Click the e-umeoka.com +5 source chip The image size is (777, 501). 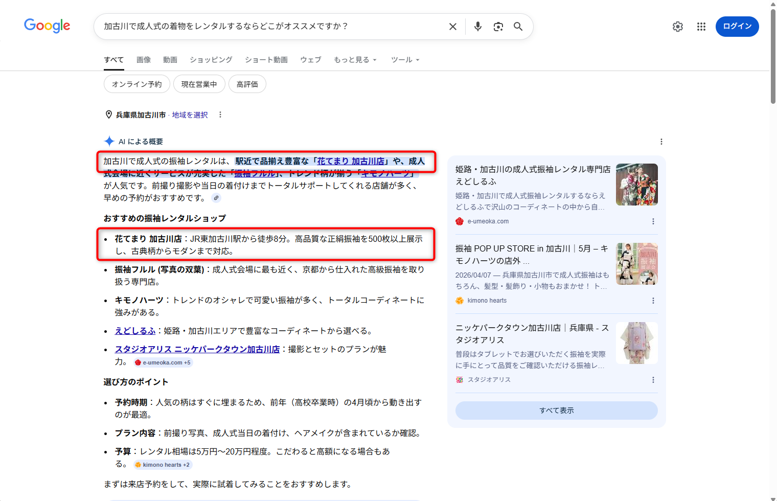click(x=163, y=362)
